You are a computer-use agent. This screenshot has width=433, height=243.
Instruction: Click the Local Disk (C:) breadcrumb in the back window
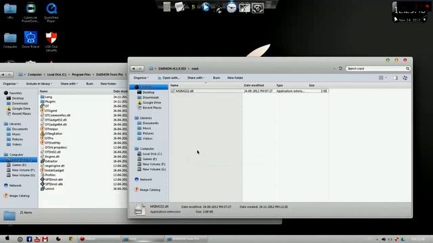57,75
